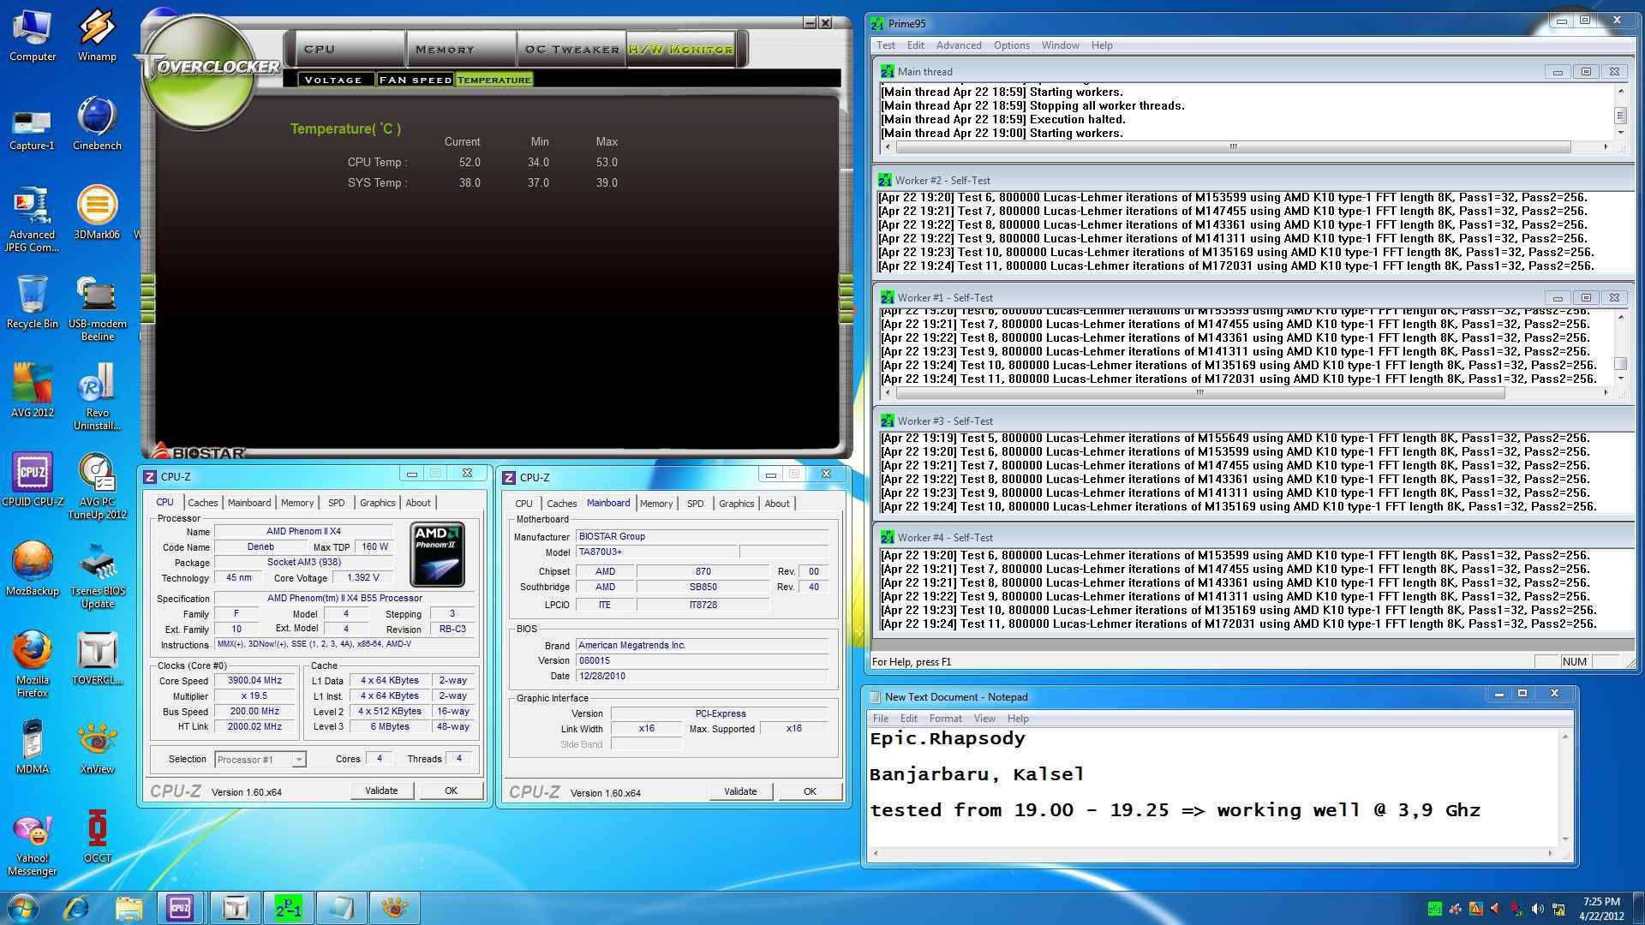Launch Winamp from the desktop
The width and height of the screenshot is (1645, 925).
point(97,34)
